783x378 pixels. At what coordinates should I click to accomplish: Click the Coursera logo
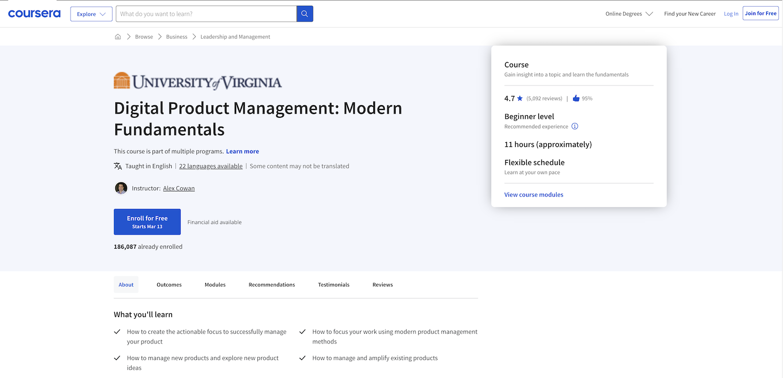pyautogui.click(x=34, y=14)
